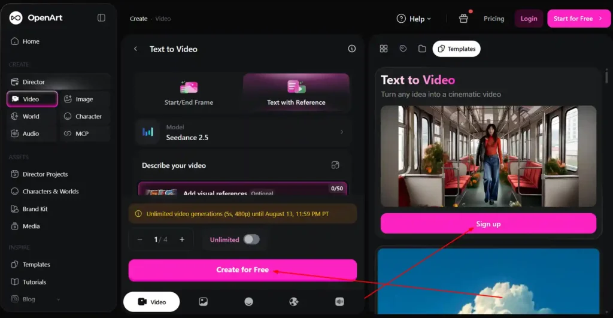Decrease the video count with minus
The image size is (613, 318).
139,240
